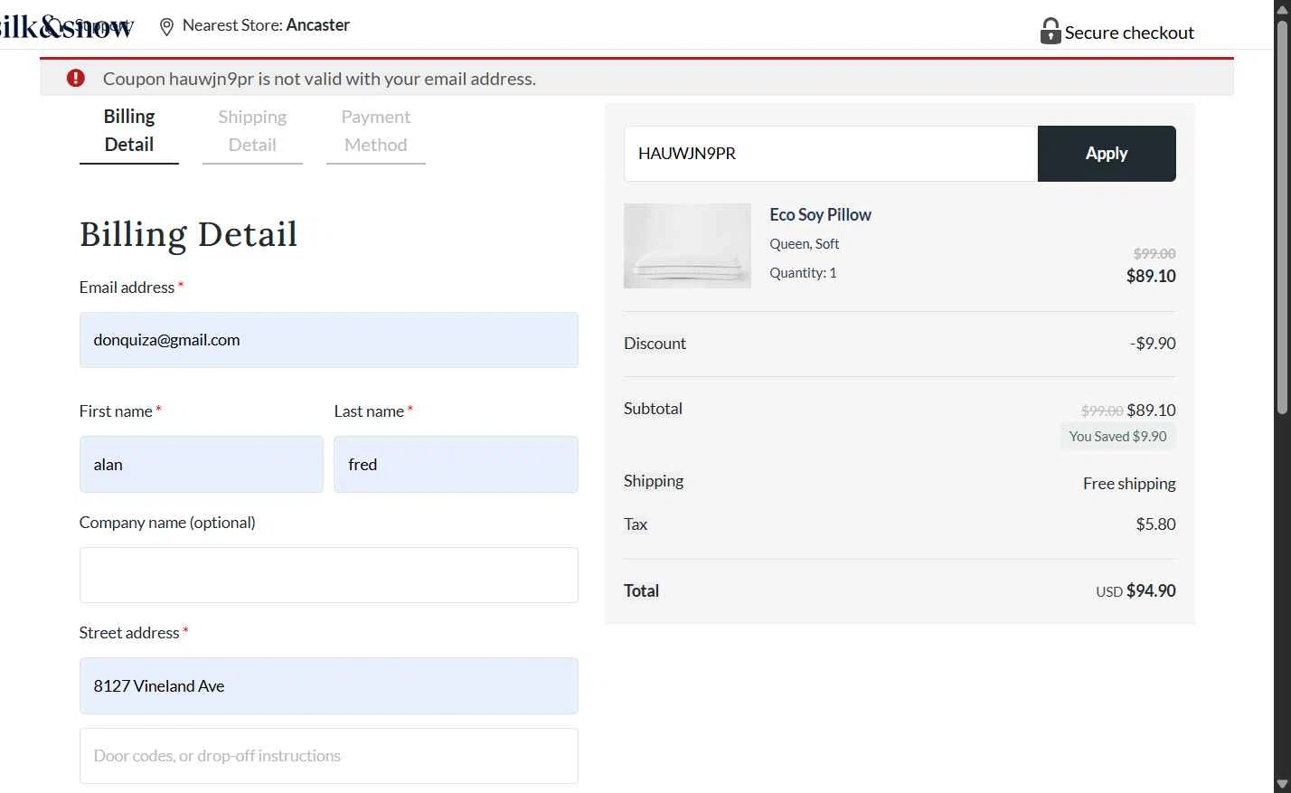Image resolution: width=1291 pixels, height=793 pixels.
Task: Select the Free shipping value
Action: (x=1129, y=484)
